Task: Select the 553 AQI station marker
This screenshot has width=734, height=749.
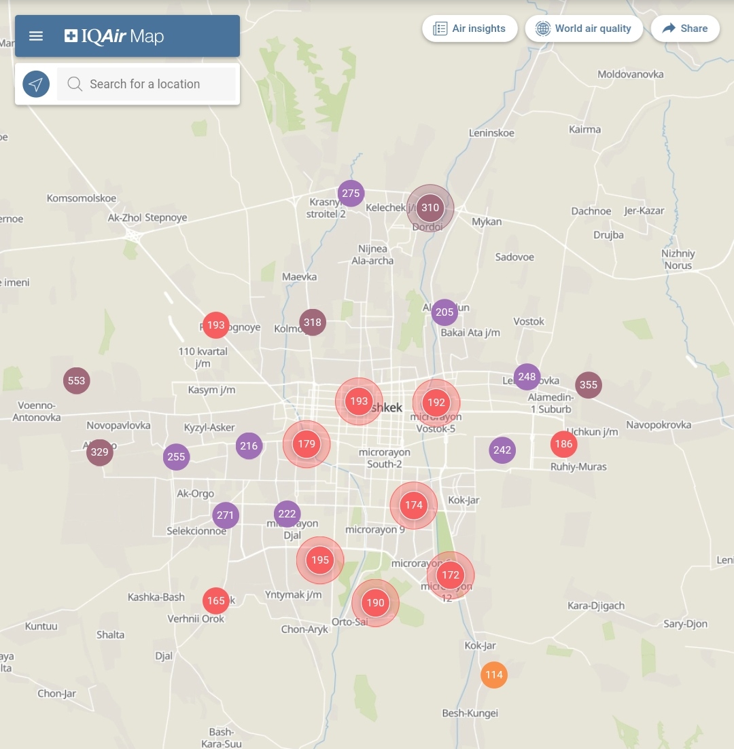Action: coord(77,381)
